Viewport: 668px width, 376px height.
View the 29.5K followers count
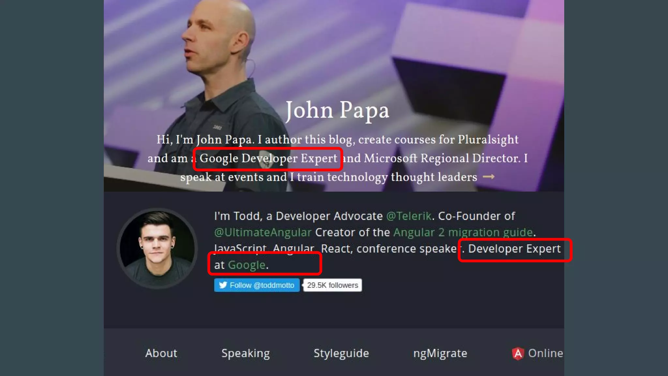point(332,285)
